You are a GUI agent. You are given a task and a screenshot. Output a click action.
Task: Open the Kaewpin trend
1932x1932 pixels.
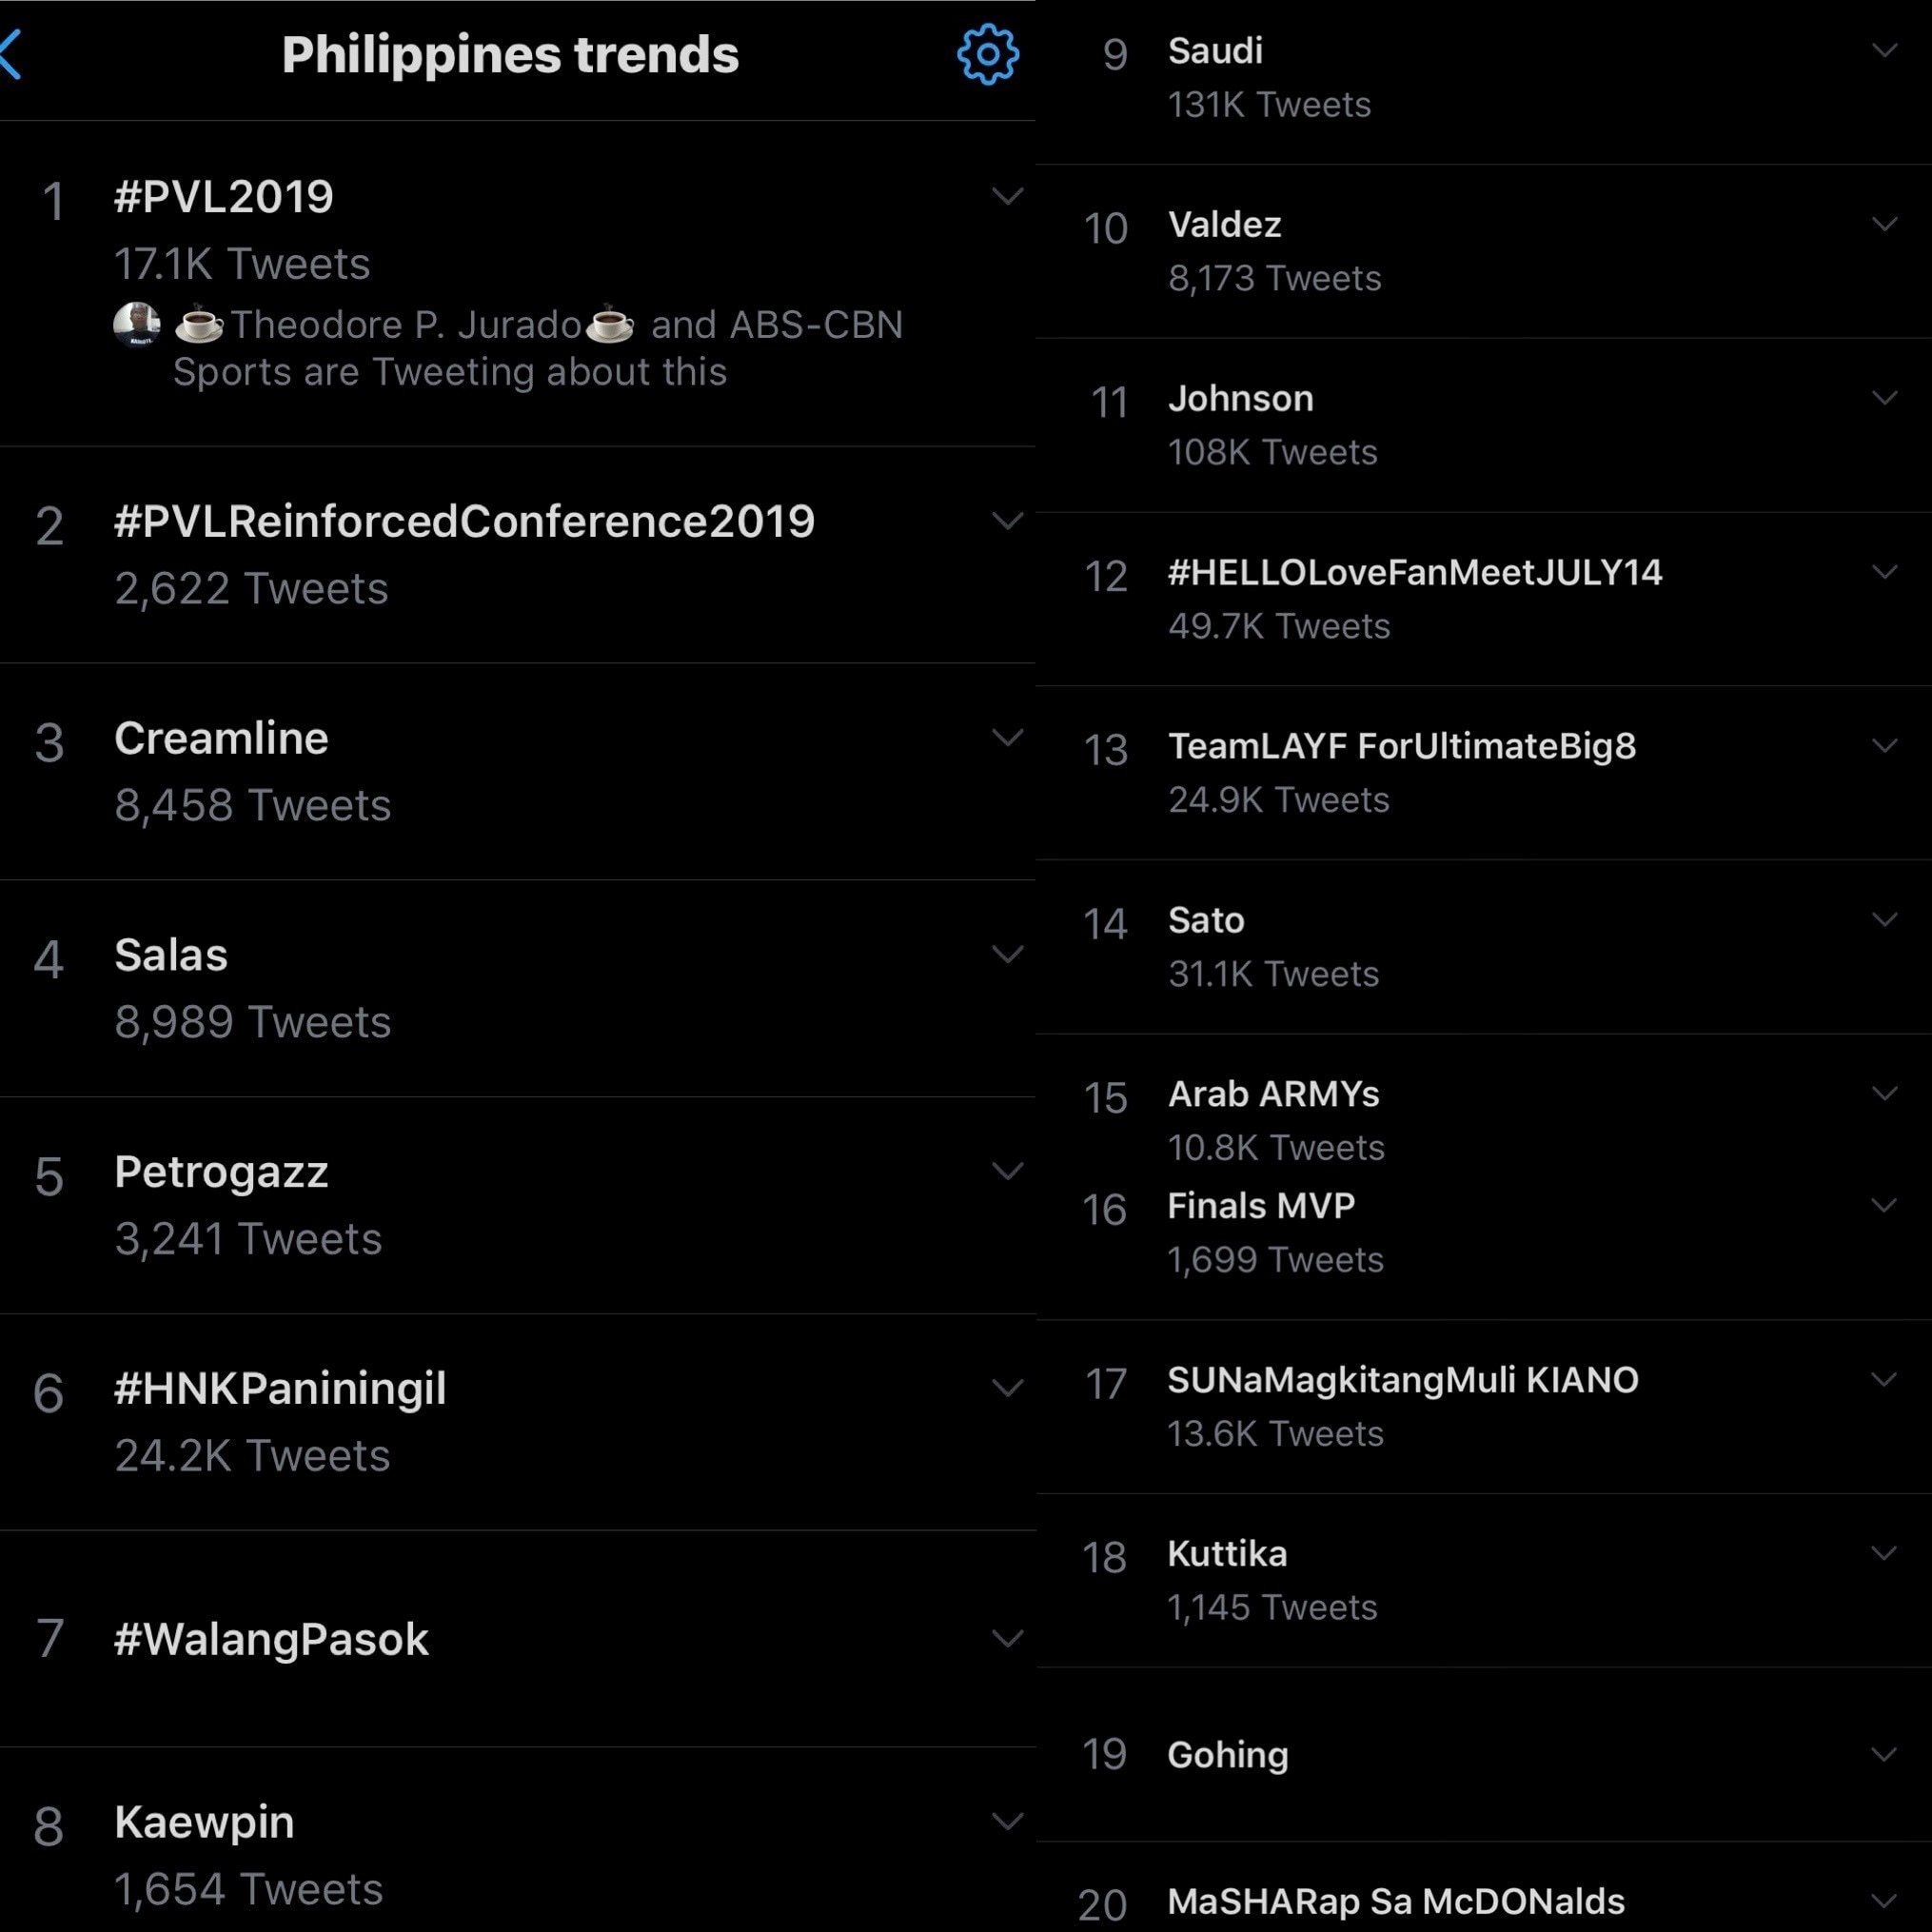(x=517, y=1840)
